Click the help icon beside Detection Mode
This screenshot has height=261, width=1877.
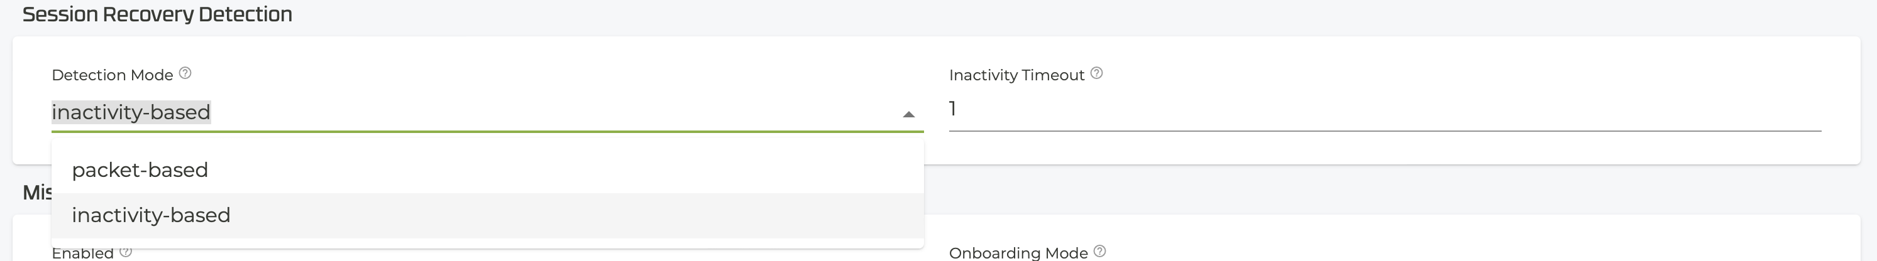pos(185,73)
